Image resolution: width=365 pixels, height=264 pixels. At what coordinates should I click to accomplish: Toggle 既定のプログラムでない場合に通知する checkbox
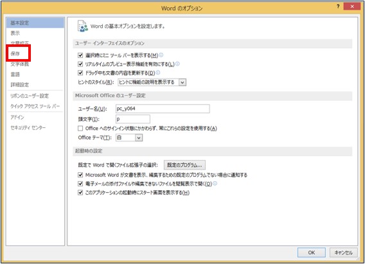click(80, 175)
